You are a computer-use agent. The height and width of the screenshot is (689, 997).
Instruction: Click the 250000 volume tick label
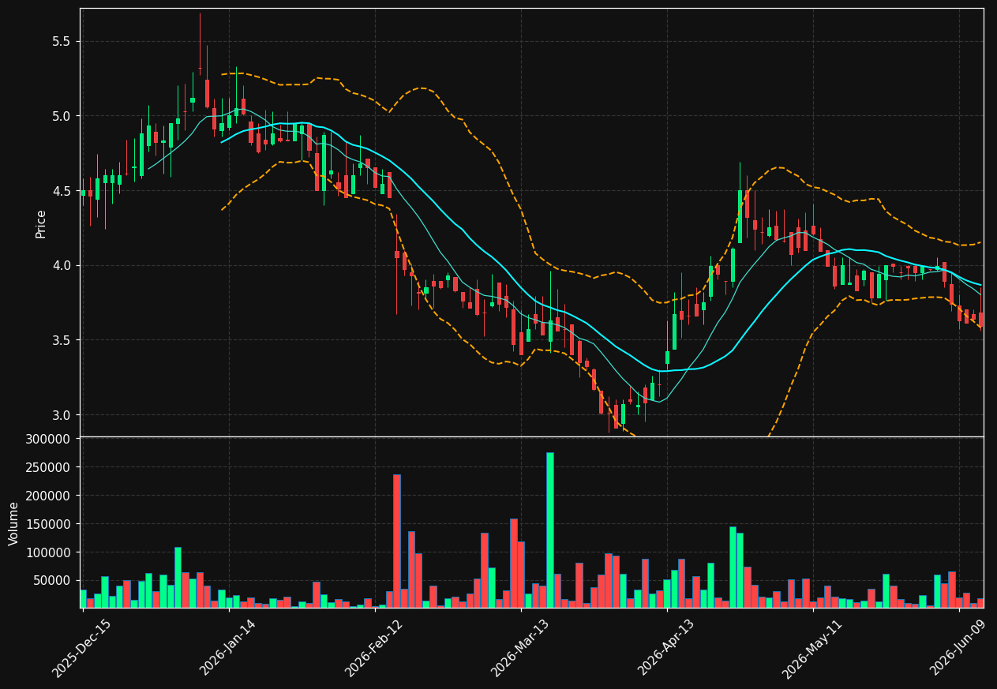pos(47,467)
